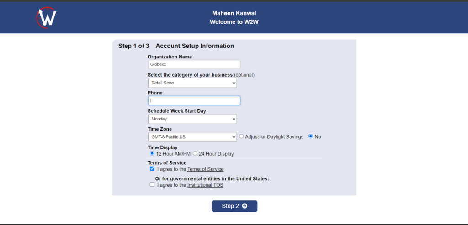Open the Institutional TOS link
The image size is (468, 225).
tap(205, 185)
